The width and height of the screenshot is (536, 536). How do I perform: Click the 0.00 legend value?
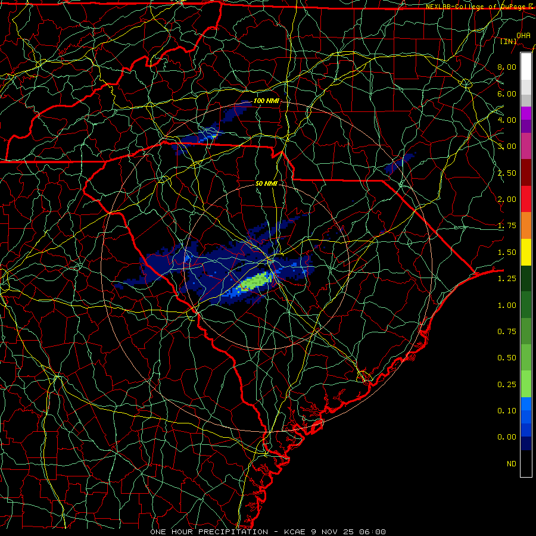click(x=507, y=437)
